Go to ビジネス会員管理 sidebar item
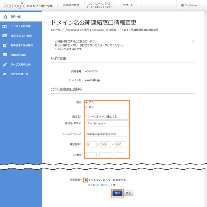The width and height of the screenshot is (207, 207). tap(21, 26)
